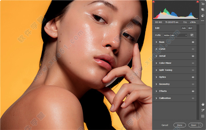Open the Presets overlapping-circles icon

pyautogui.click(x=203, y=15)
